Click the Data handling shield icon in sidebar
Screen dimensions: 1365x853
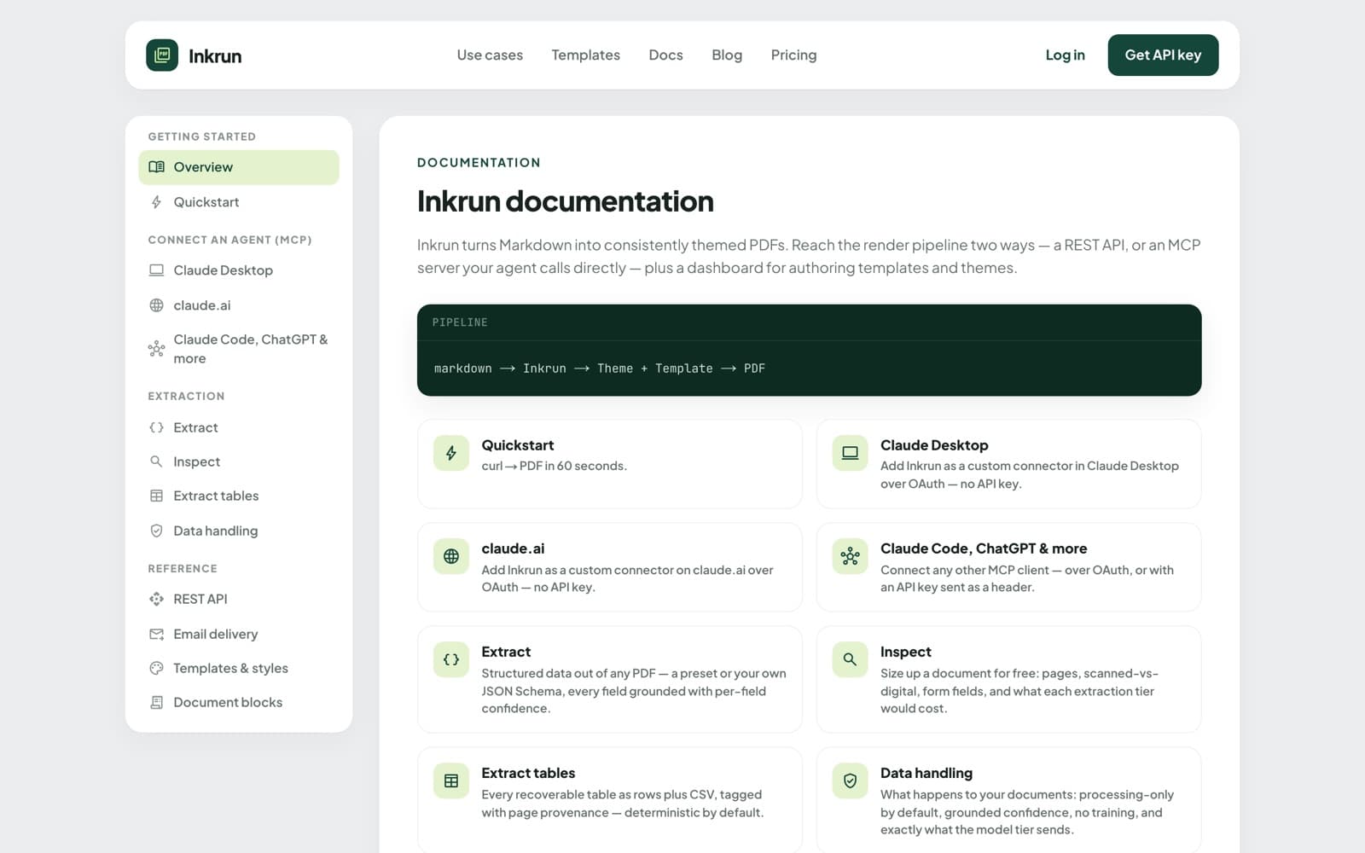pyautogui.click(x=156, y=531)
